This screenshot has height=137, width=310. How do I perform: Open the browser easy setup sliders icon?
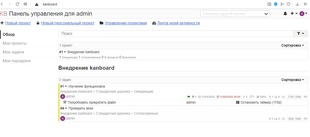[305, 4]
